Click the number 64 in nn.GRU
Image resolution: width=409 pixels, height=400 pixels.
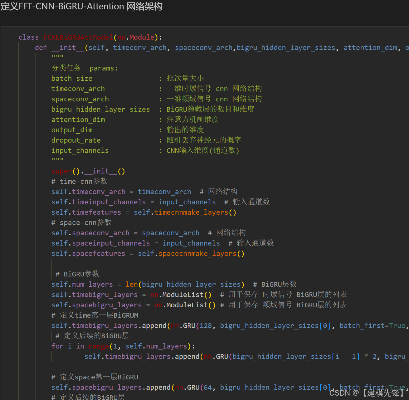[x=207, y=388]
